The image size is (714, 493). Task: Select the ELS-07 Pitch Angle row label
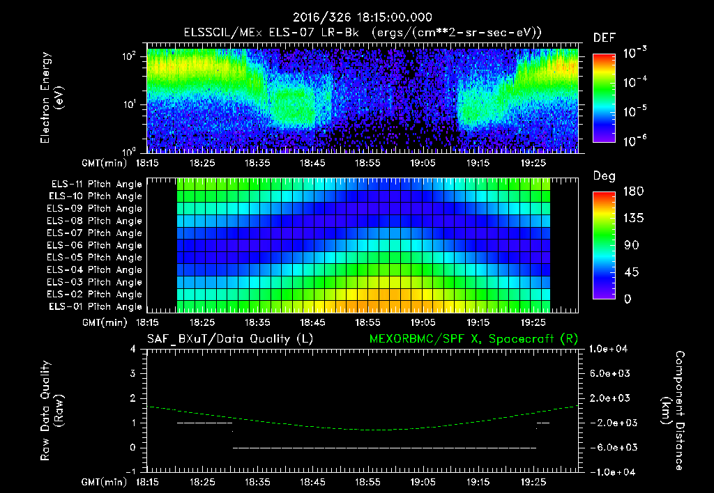coord(95,233)
